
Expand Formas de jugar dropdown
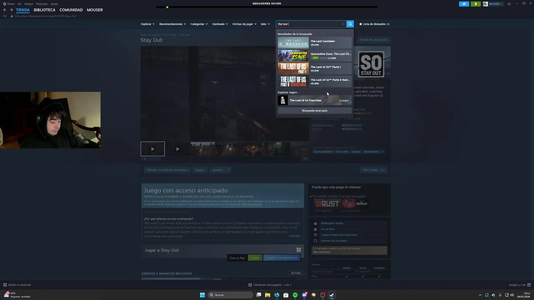(x=244, y=24)
